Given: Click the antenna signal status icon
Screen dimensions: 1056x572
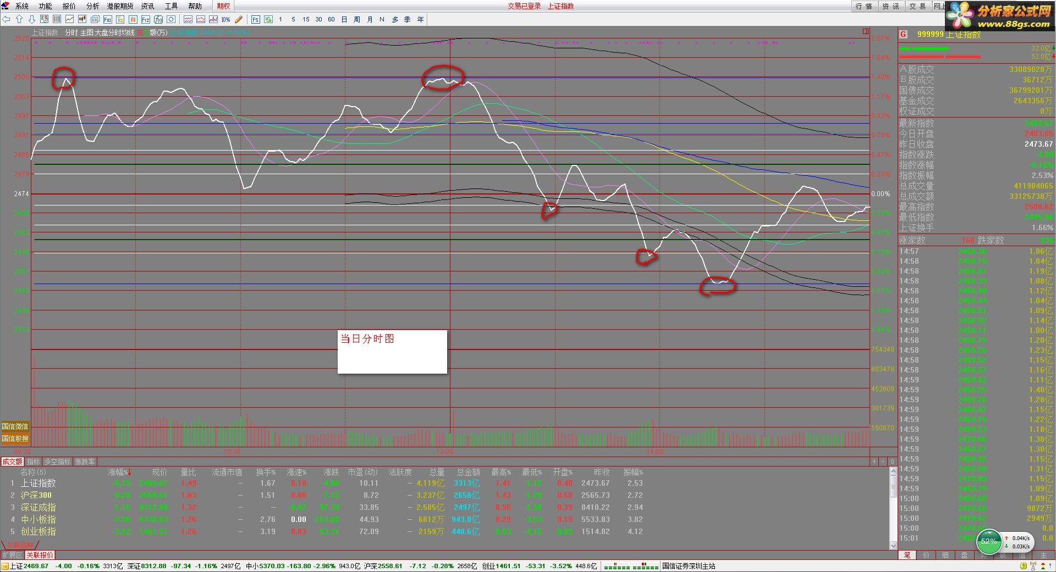Looking at the screenshot, I should (x=1032, y=566).
